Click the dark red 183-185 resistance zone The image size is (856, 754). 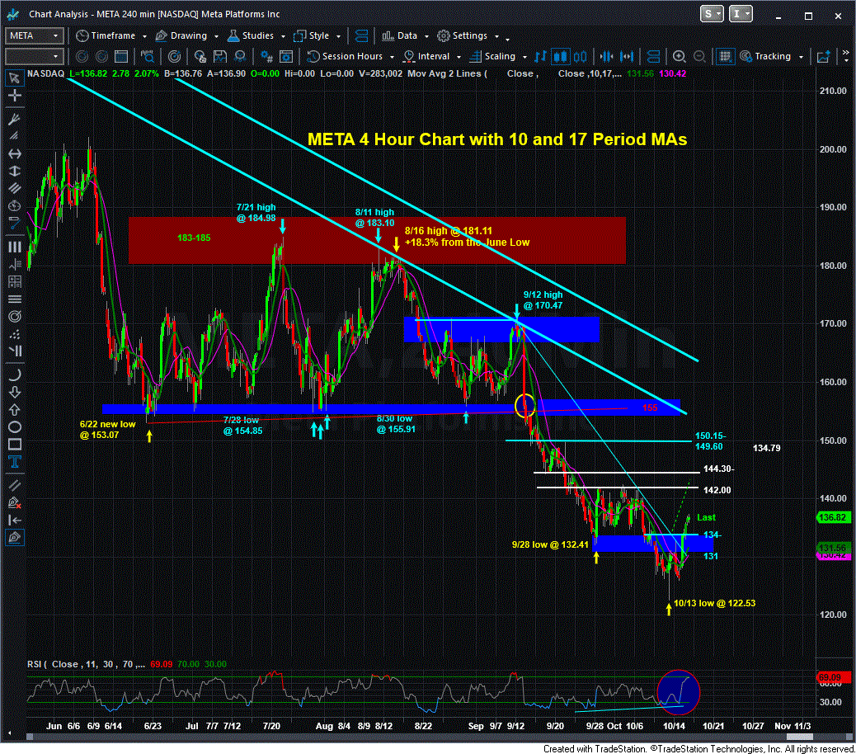click(x=377, y=240)
